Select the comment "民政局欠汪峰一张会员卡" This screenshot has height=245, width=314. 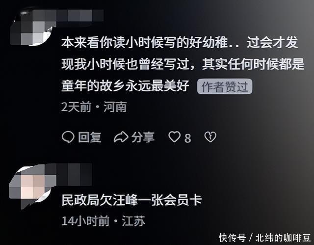[x=131, y=200]
